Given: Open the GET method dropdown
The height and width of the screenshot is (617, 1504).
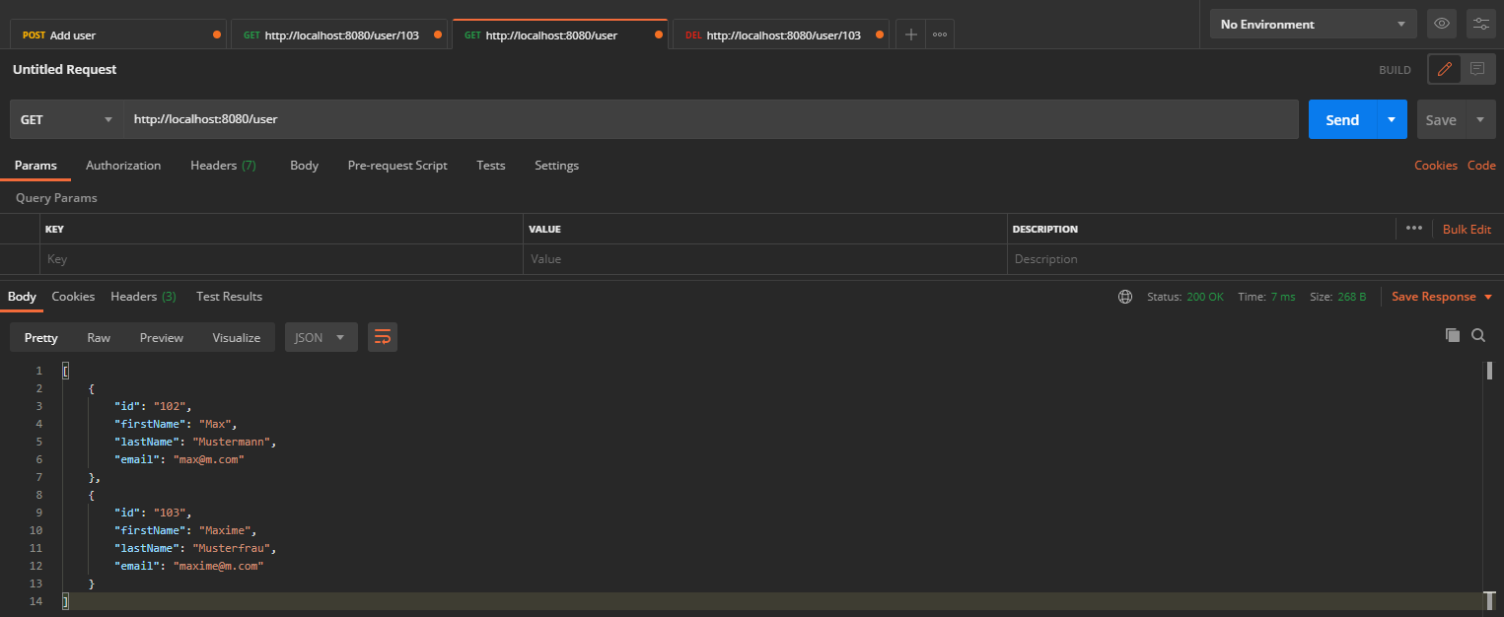Looking at the screenshot, I should tap(66, 119).
